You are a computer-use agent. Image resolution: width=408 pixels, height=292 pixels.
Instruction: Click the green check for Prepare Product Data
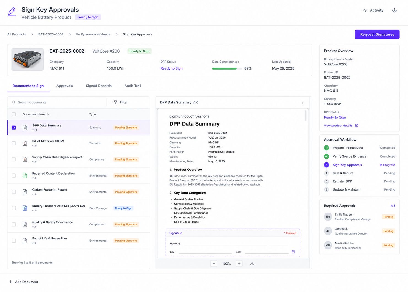point(326,148)
